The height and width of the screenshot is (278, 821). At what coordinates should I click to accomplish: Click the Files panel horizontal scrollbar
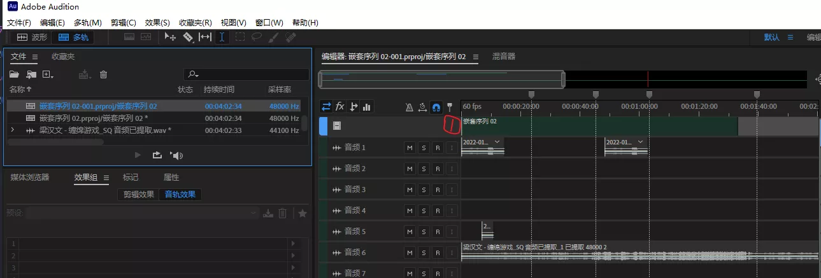click(x=55, y=142)
